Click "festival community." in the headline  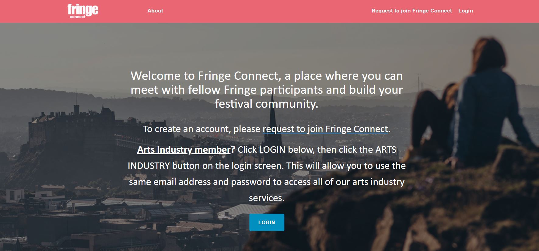(267, 104)
